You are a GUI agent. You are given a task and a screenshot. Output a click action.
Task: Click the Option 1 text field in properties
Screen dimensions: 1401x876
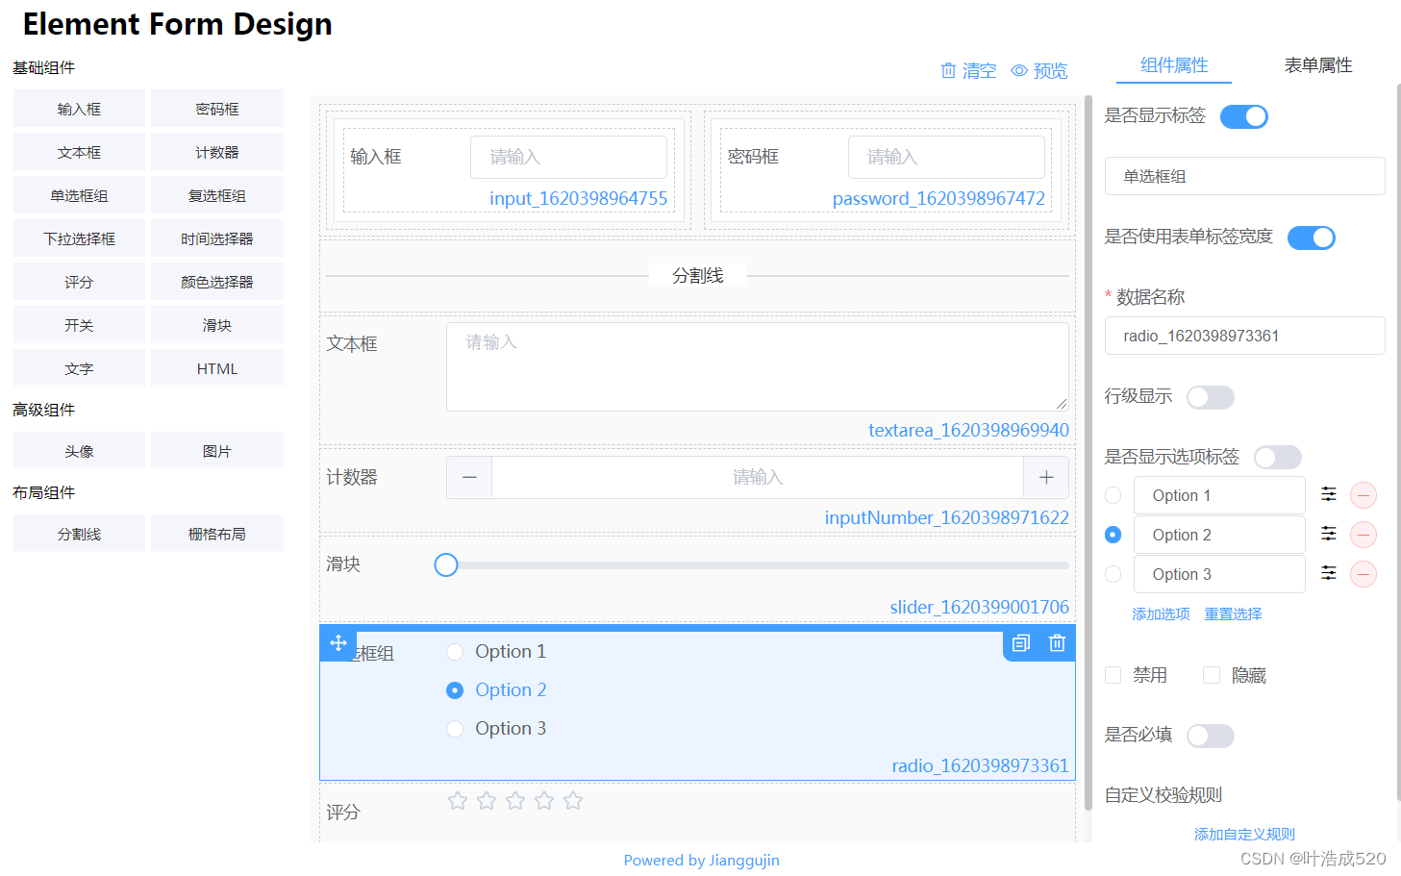click(x=1219, y=495)
